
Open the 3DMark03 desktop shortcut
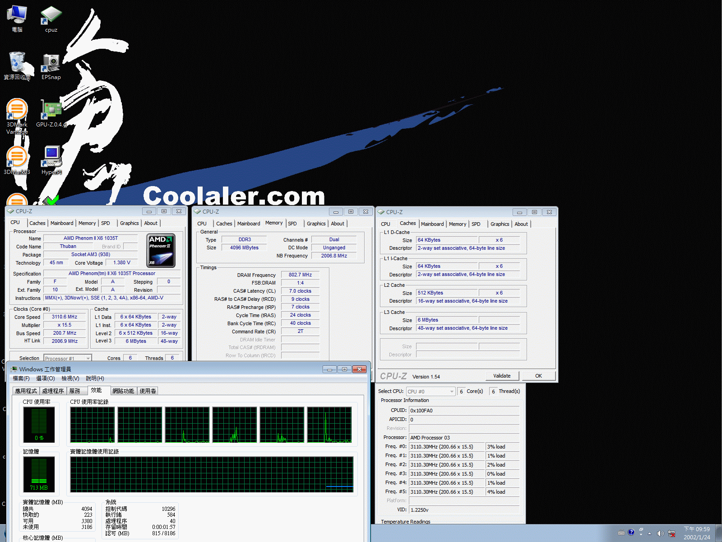[x=17, y=161]
